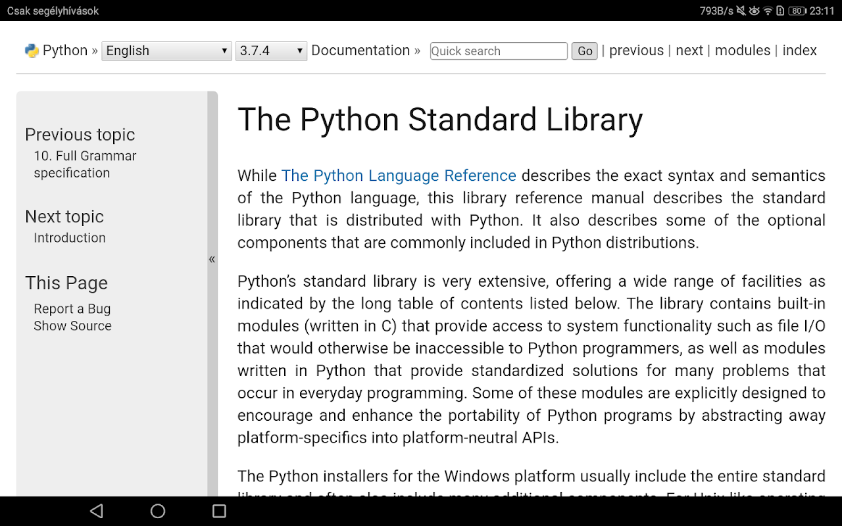Click the Python logo icon
Image resolution: width=842 pixels, height=526 pixels.
(x=32, y=51)
